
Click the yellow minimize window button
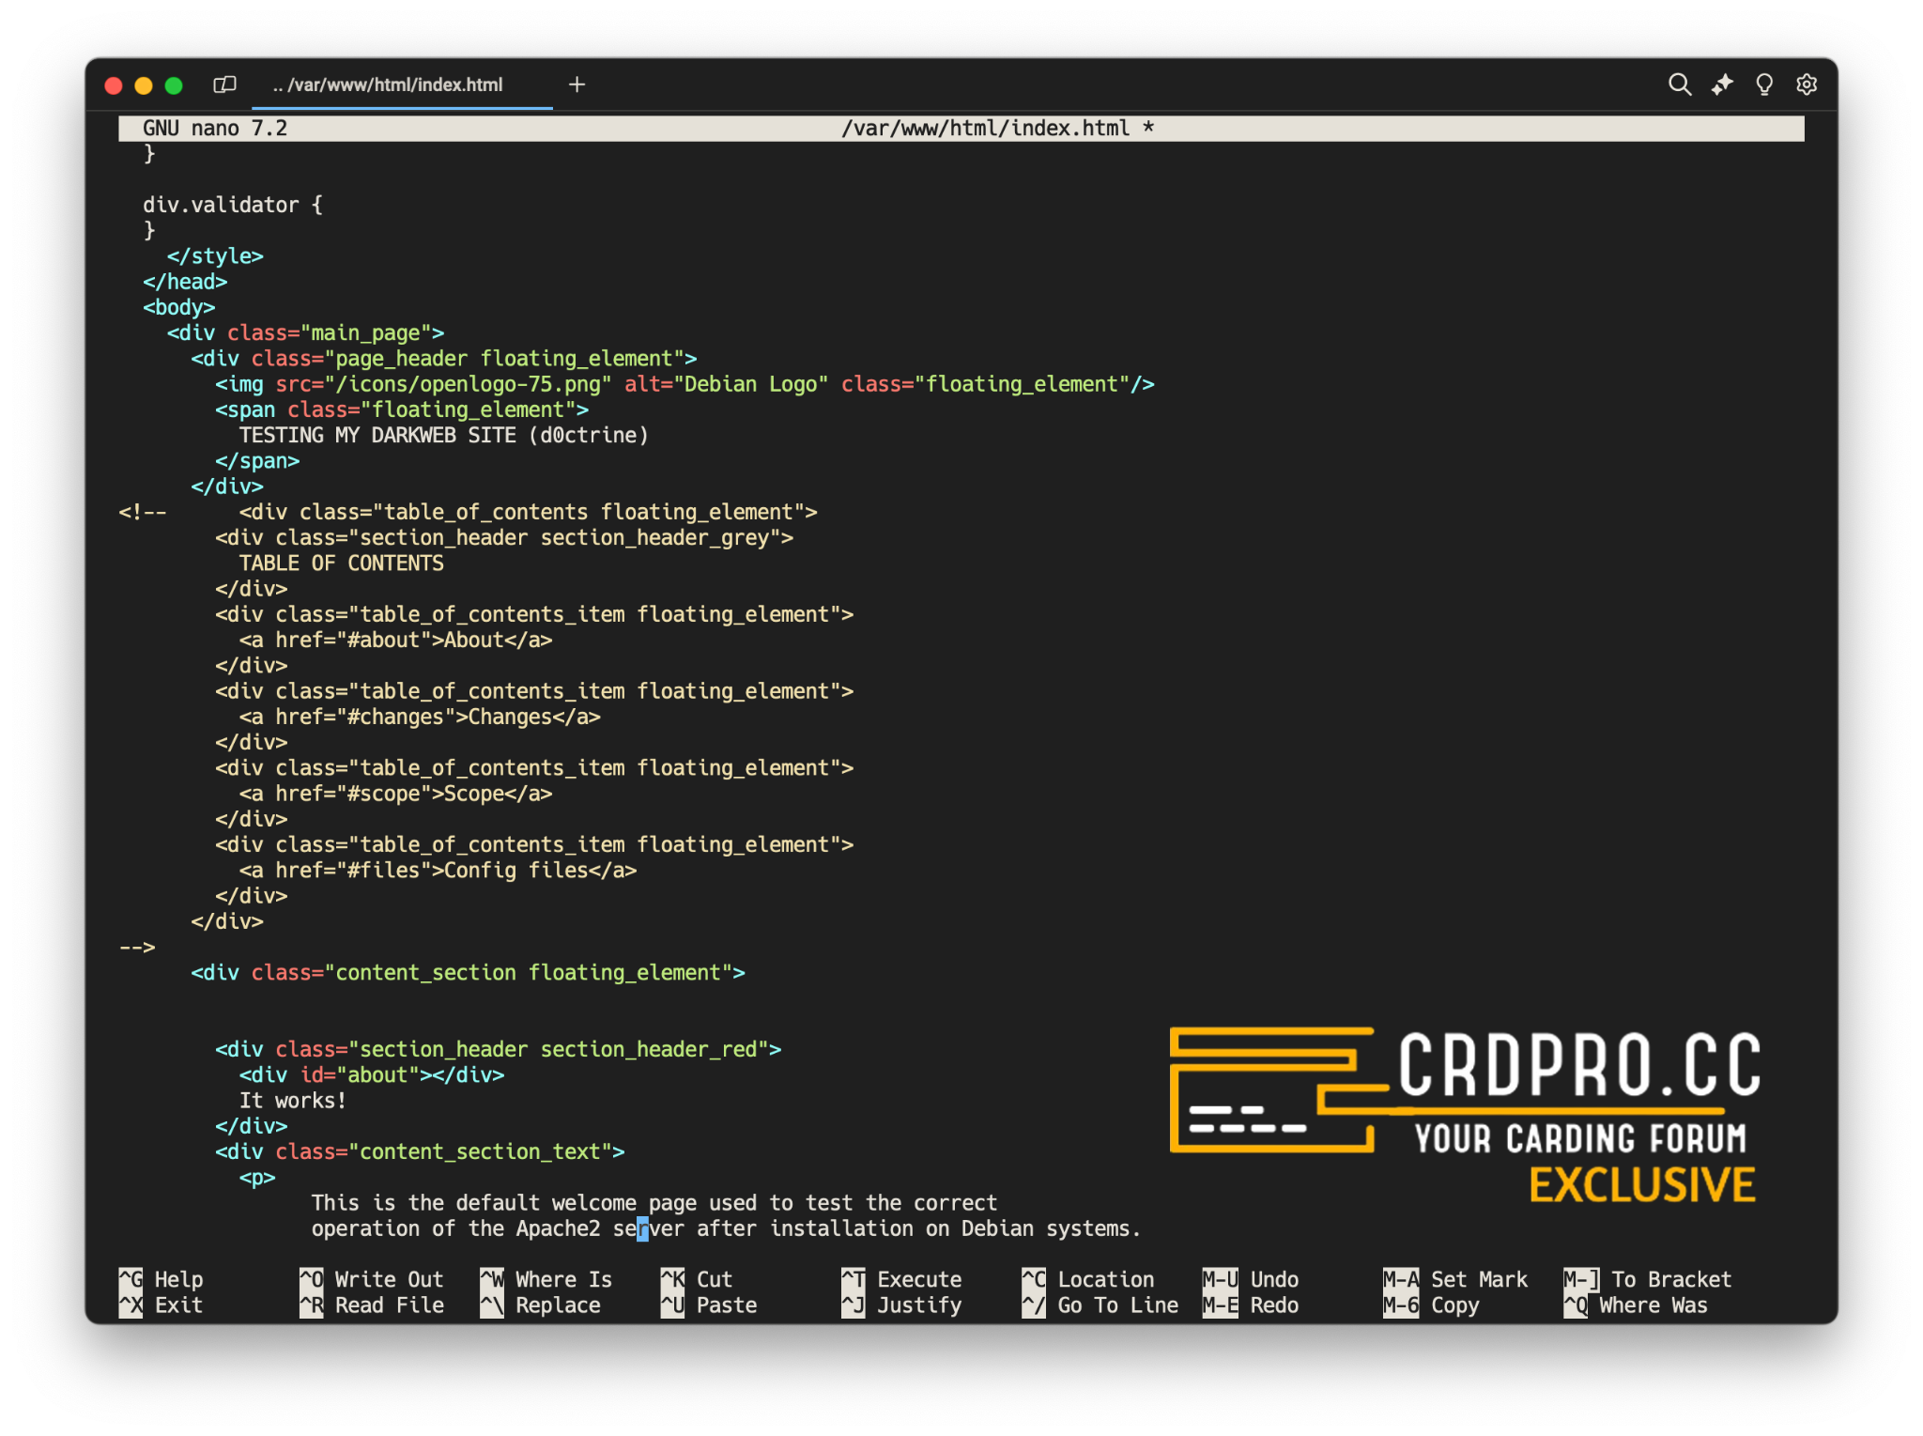(144, 85)
